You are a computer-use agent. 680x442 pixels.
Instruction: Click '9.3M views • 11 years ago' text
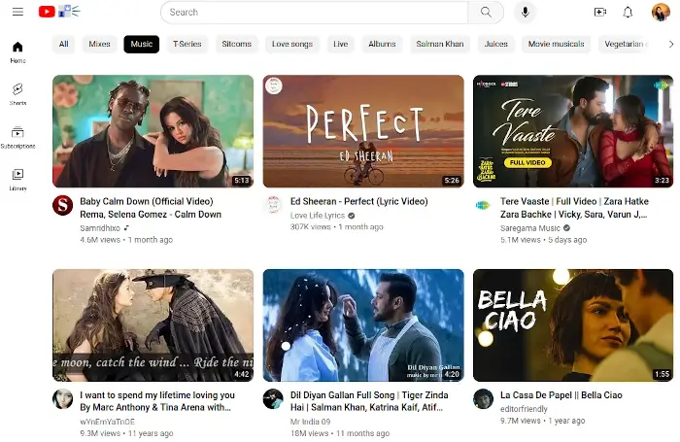click(126, 433)
